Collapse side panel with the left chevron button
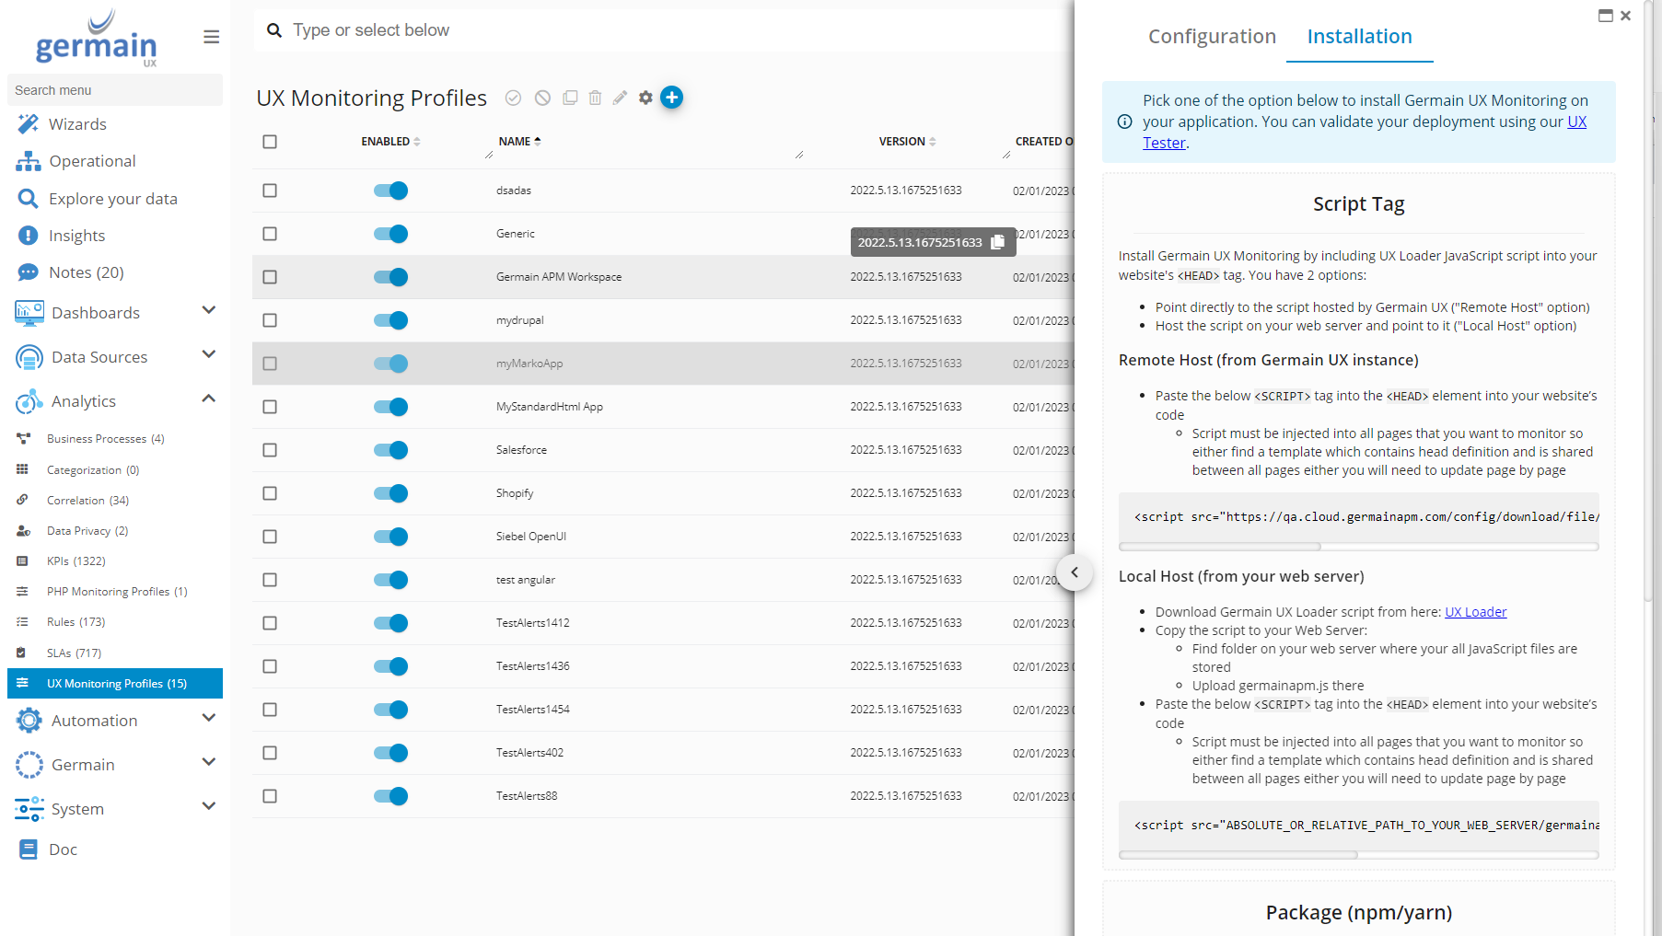Screen dimensions: 1662x936 coord(1074,572)
